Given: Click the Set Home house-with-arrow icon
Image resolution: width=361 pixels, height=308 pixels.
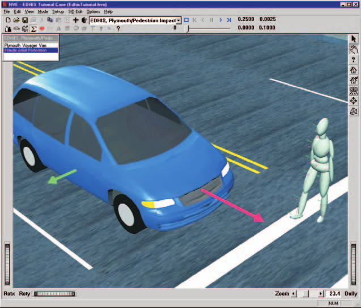Looking at the screenshot, I should click(x=354, y=80).
